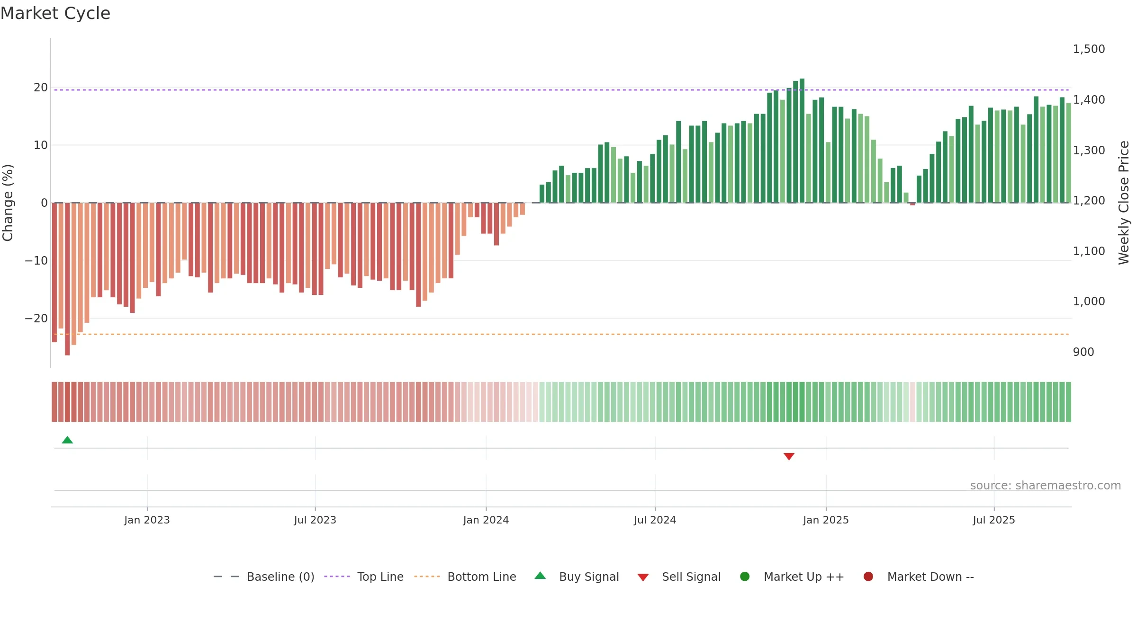The width and height of the screenshot is (1137, 639).
Task: Click the Jan 2023 axis label
Action: (x=147, y=520)
